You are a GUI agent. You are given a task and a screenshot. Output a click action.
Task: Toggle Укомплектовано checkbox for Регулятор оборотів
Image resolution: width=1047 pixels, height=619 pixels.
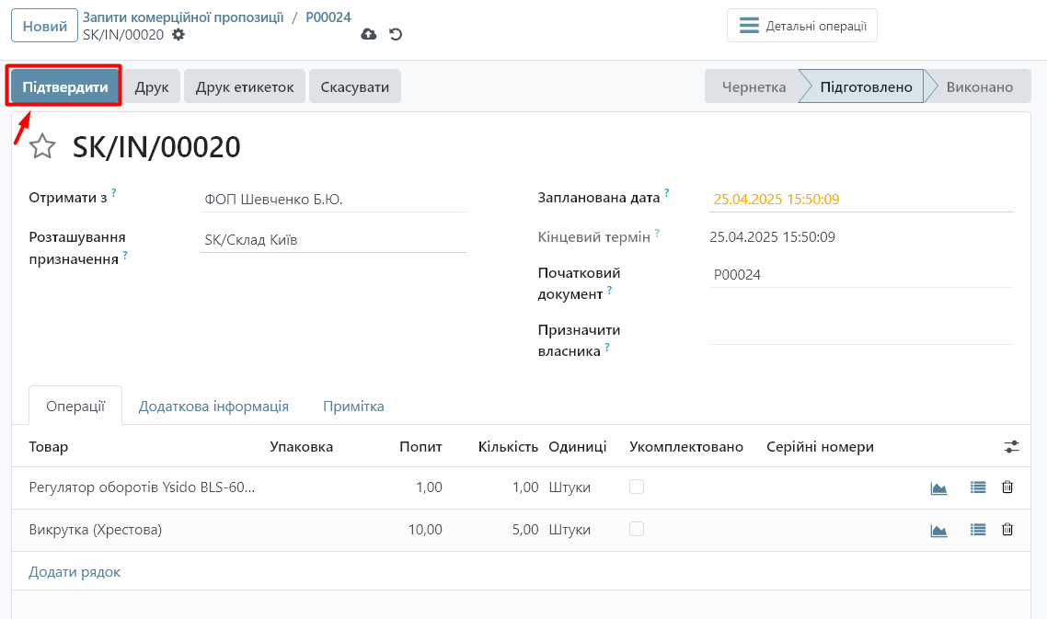637,487
